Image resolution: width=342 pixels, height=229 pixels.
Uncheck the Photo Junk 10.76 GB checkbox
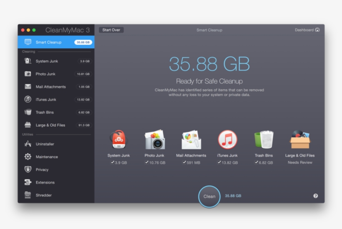click(x=146, y=162)
